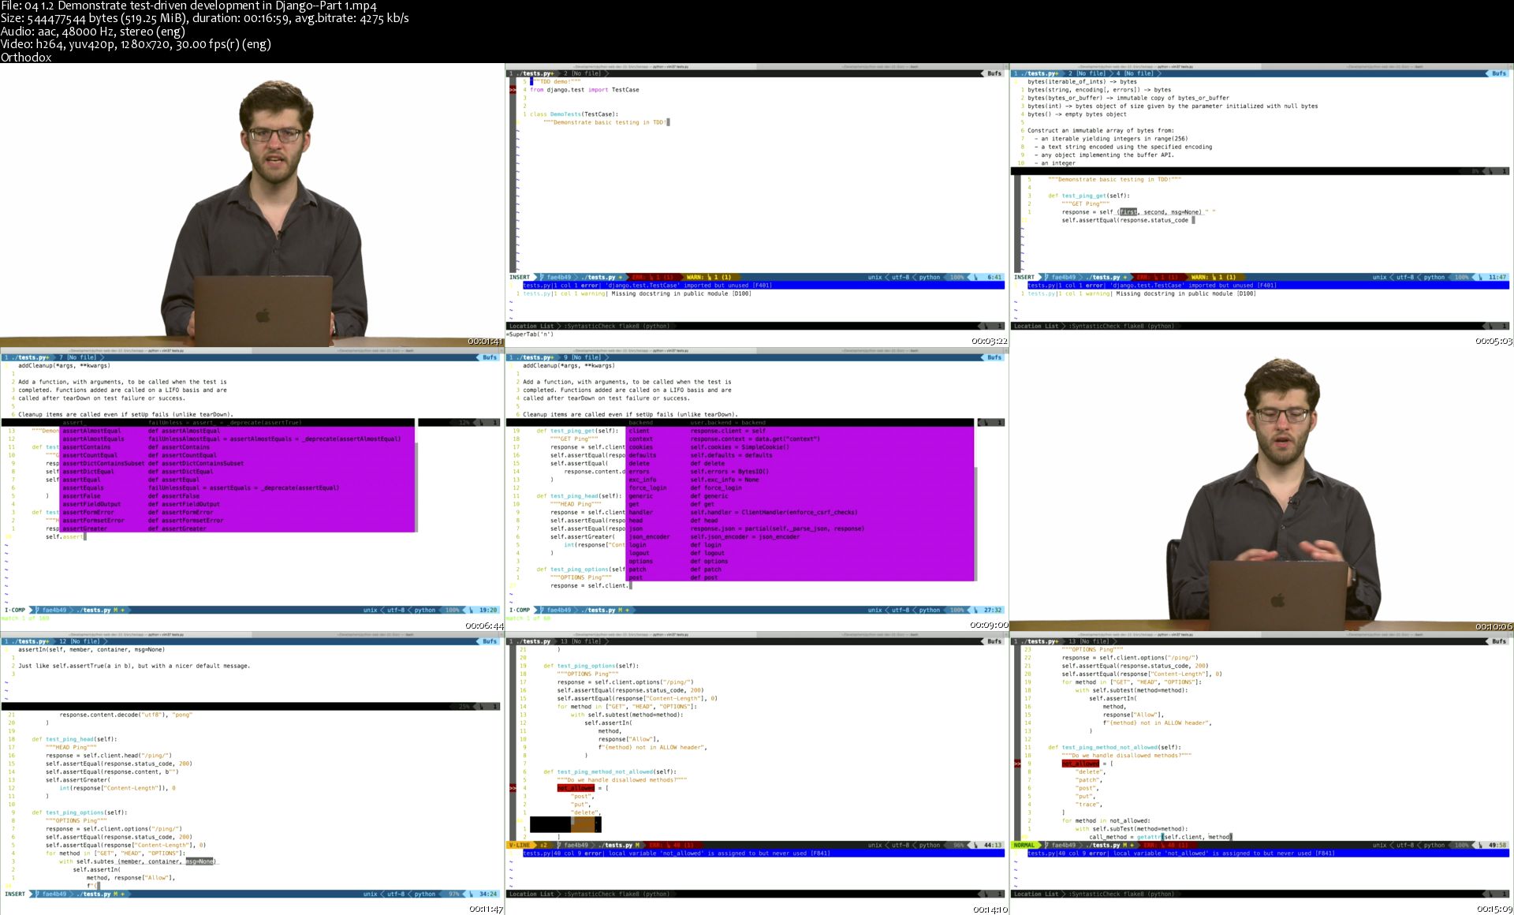1514x915 pixels.
Task: Click I-COMP mode indicator in 00:06:44 frame
Action: coord(15,611)
